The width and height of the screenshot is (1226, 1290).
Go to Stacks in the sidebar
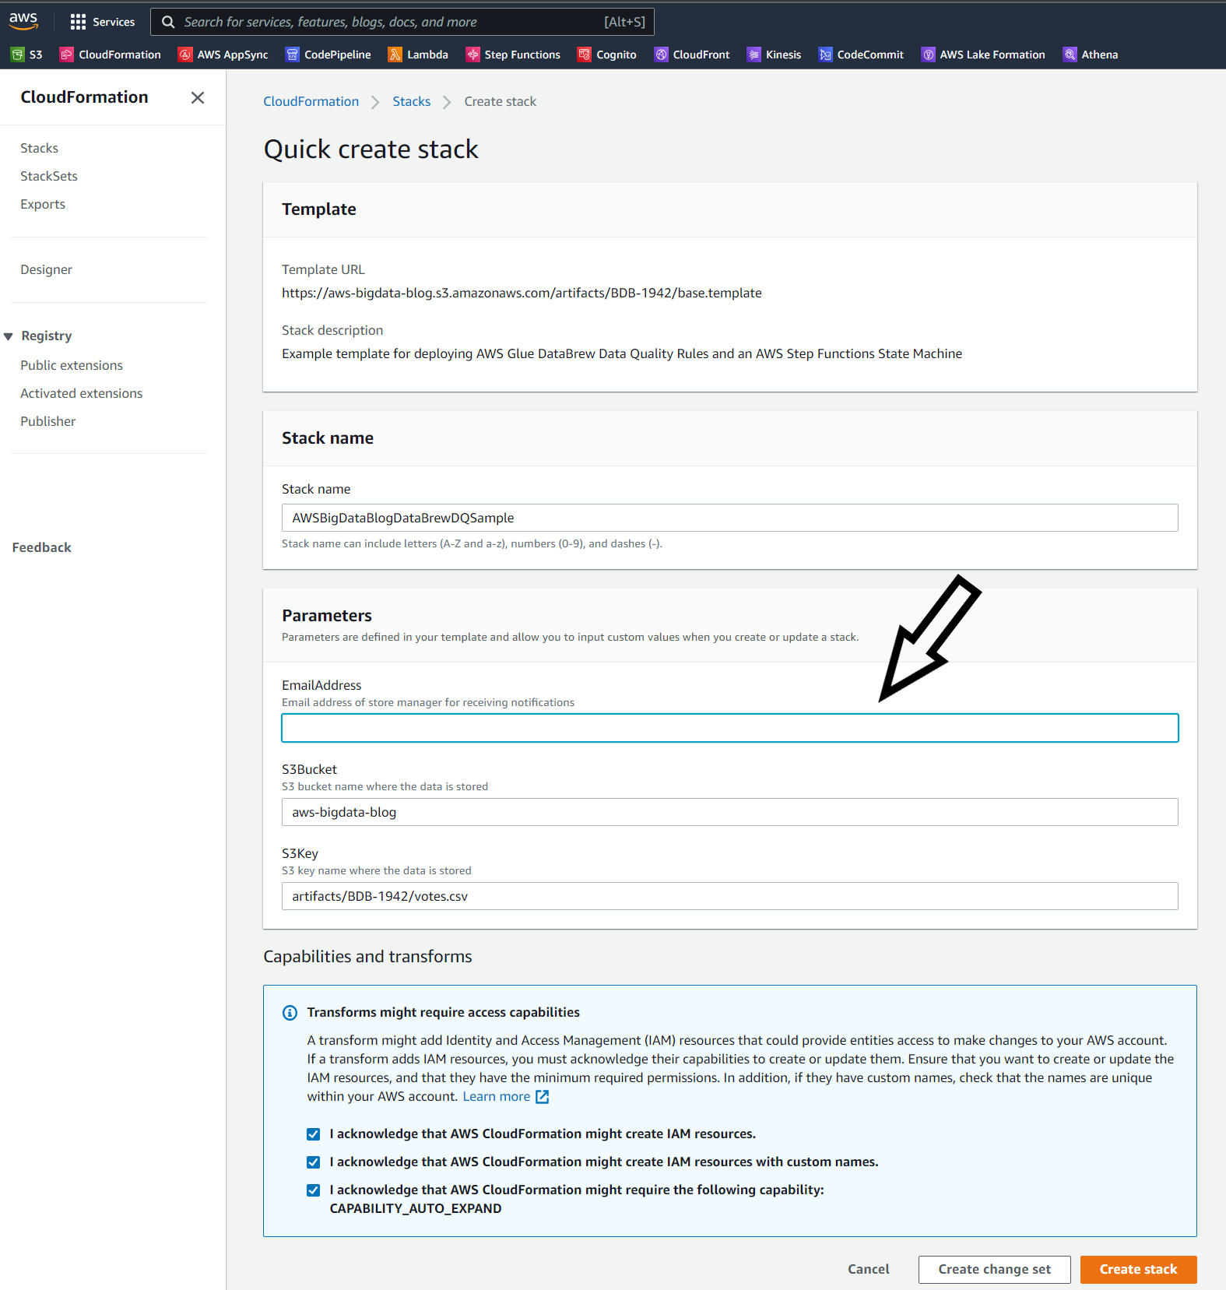pos(39,148)
